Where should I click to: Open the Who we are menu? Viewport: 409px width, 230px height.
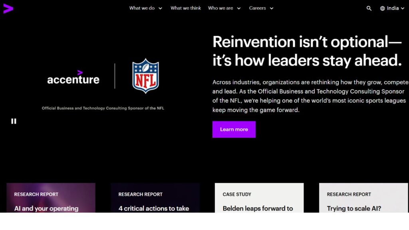pyautogui.click(x=220, y=8)
